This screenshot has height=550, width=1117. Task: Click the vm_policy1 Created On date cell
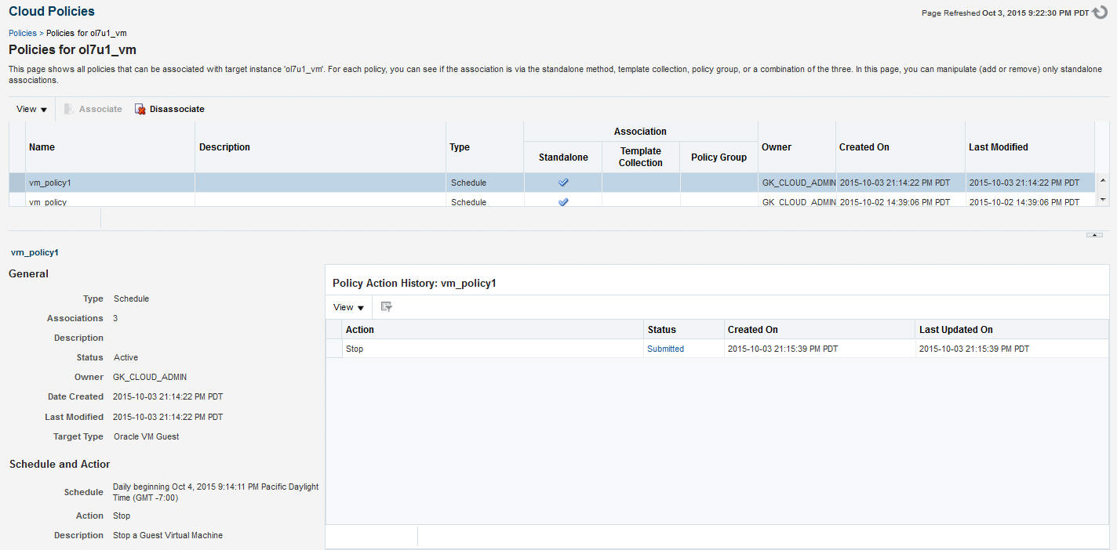tap(901, 183)
